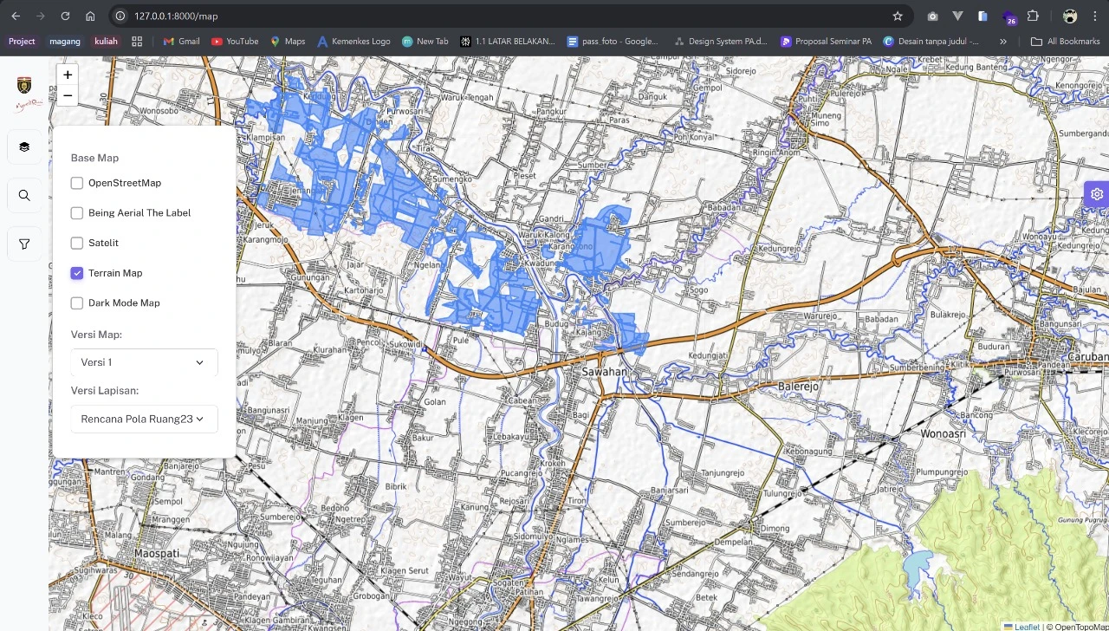Enable the OpenStreetMap base map checkbox
Viewport: 1109px width, 631px height.
(77, 183)
